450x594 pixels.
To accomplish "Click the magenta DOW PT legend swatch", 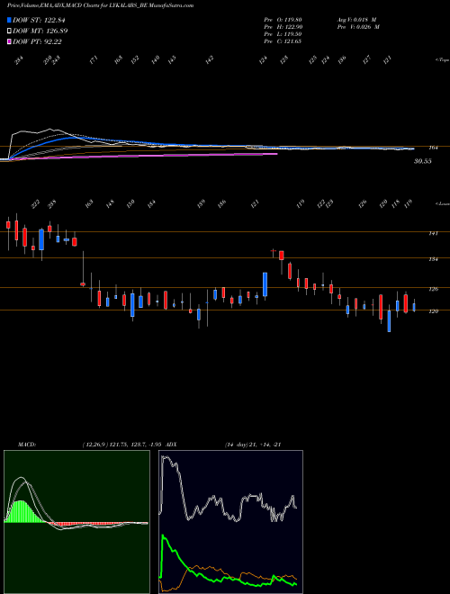I will [9, 41].
